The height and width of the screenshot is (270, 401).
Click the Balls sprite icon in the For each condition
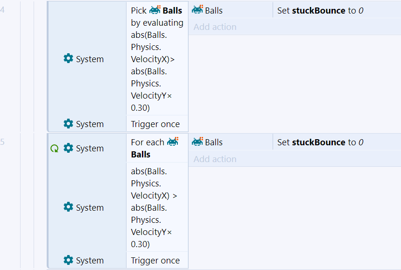pos(173,142)
